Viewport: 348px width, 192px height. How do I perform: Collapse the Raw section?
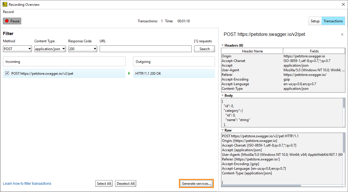point(223,130)
